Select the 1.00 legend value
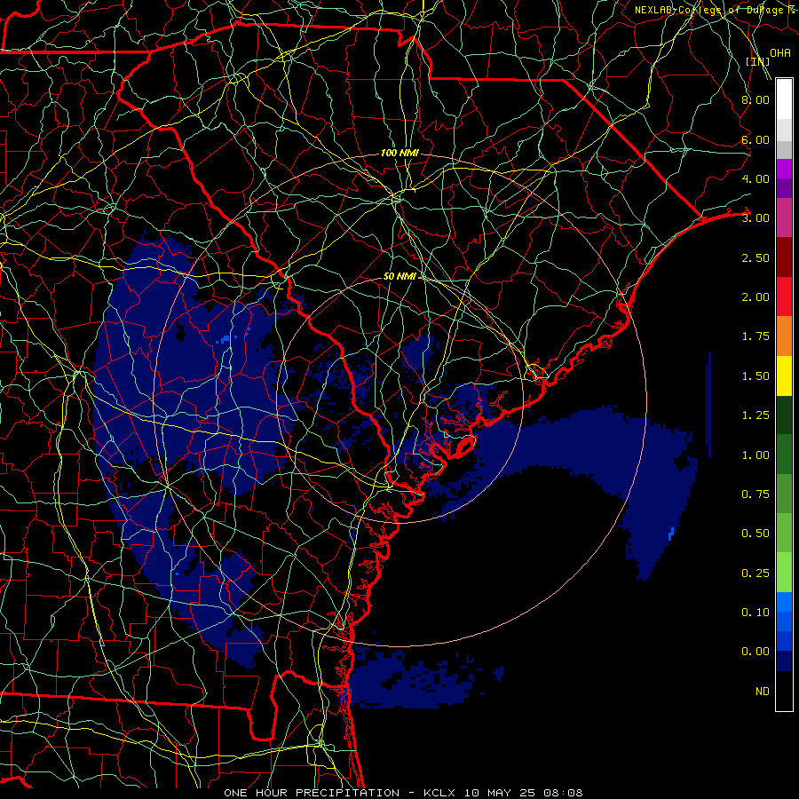This screenshot has width=799, height=799. (755, 455)
